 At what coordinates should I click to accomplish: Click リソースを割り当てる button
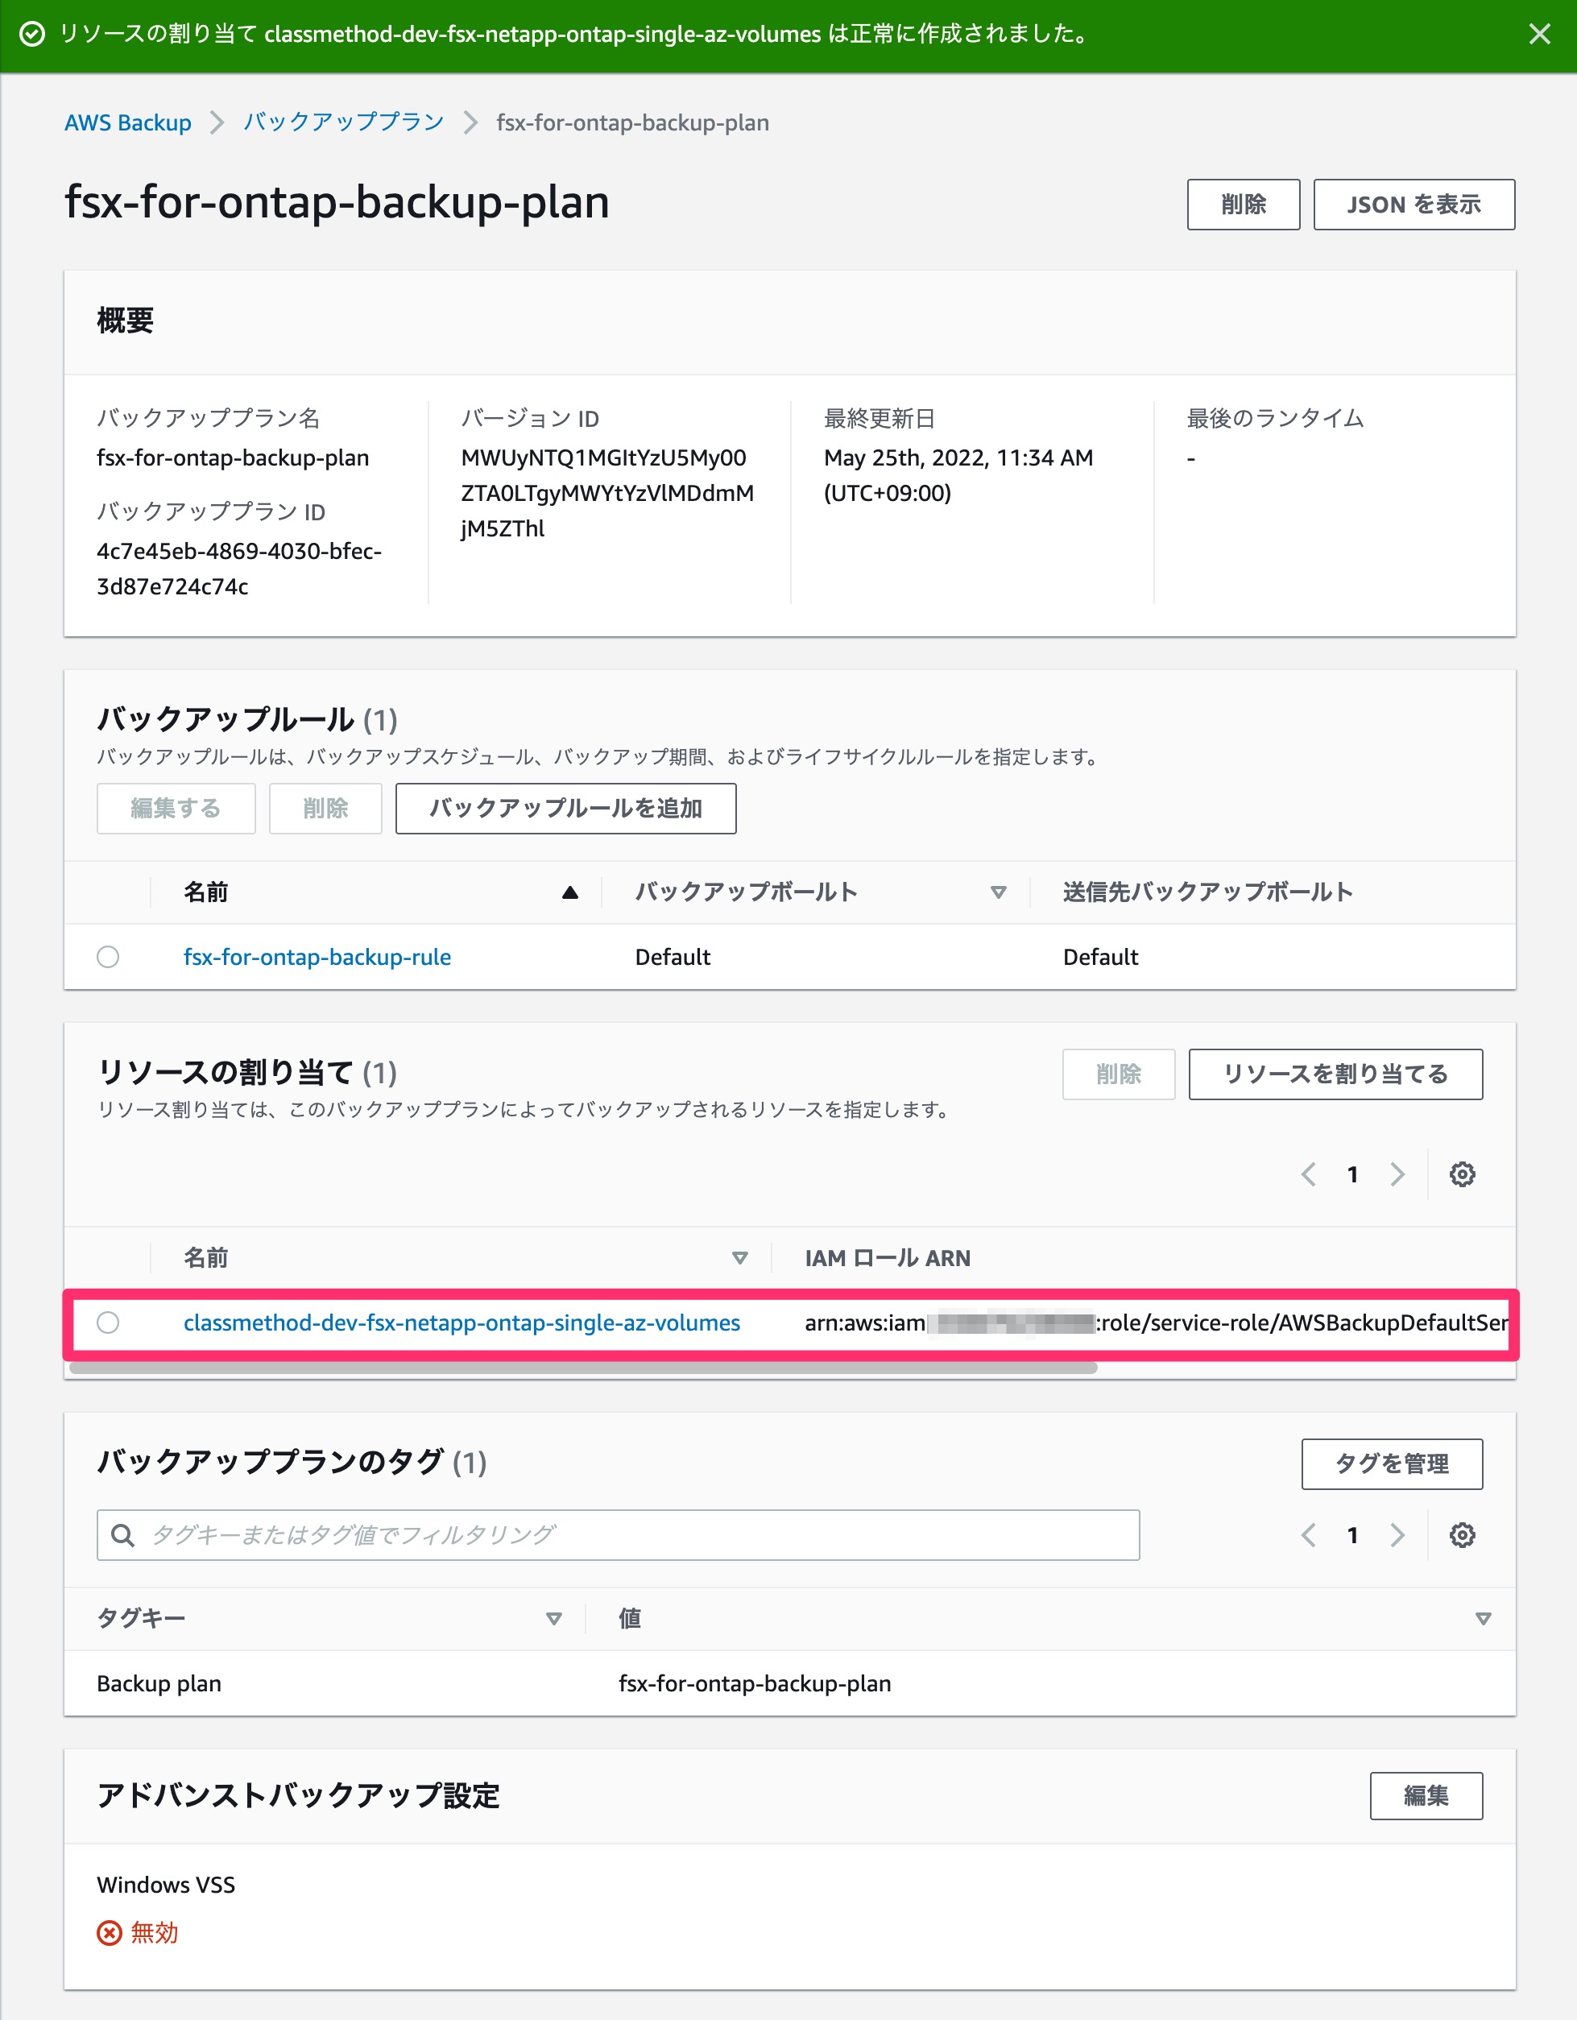click(1335, 1074)
